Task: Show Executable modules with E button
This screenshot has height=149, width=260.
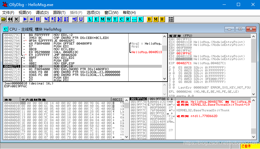Action: (96, 19)
